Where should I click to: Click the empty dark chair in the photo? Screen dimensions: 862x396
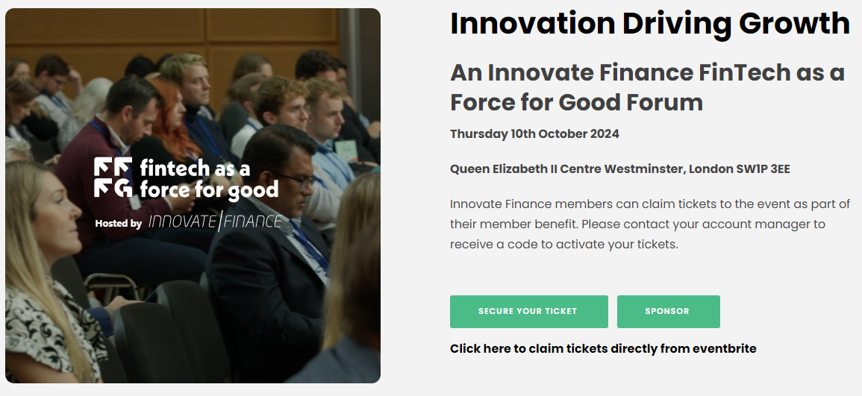tap(170, 333)
